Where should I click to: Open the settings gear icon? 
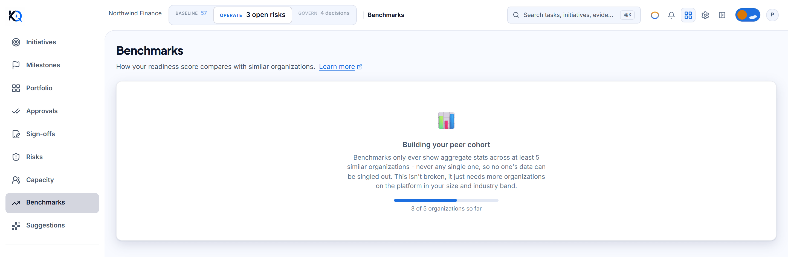click(x=705, y=15)
